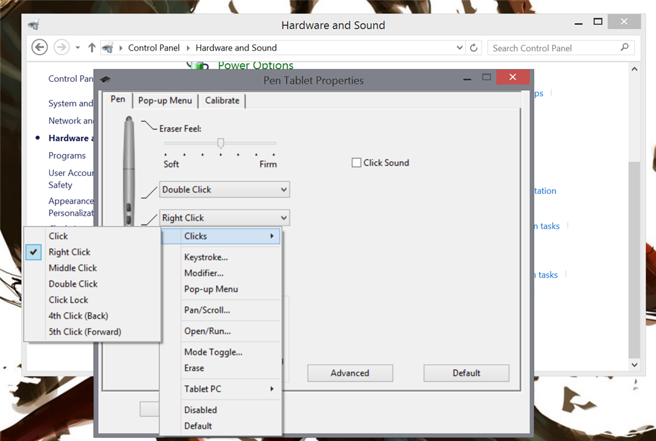
Task: Click the search magnifier icon
Action: pyautogui.click(x=625, y=47)
